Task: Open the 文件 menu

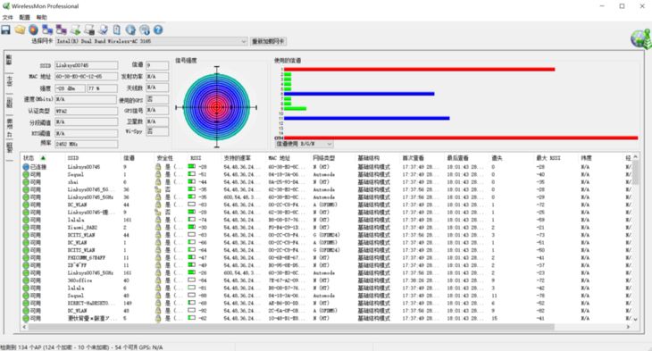Action: pos(7,18)
